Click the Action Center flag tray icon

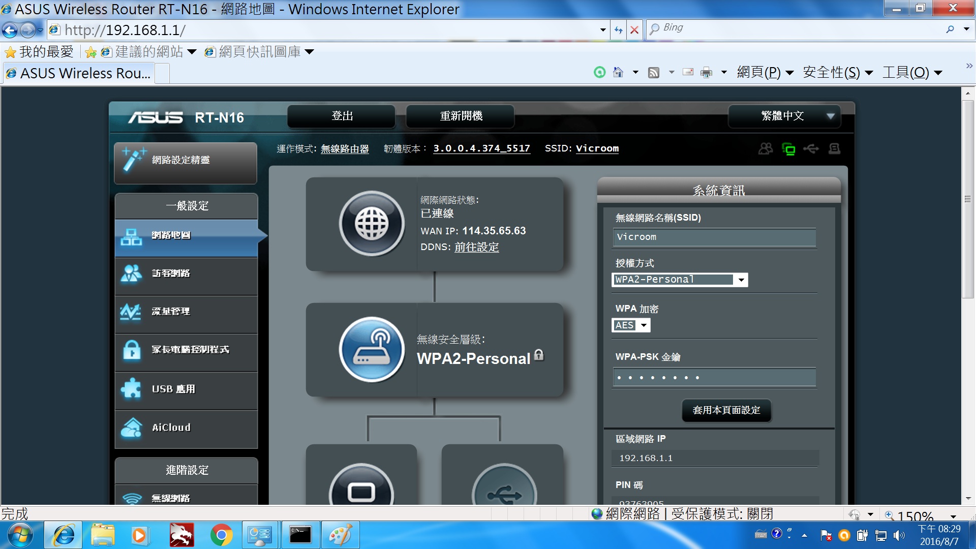click(x=826, y=535)
